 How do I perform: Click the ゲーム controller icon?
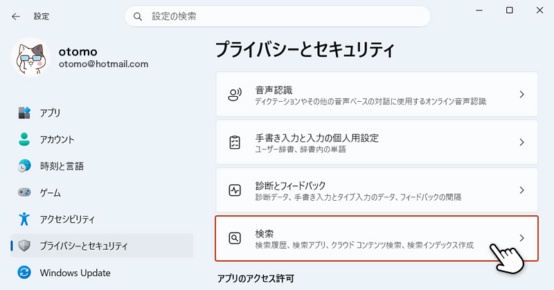pos(24,192)
